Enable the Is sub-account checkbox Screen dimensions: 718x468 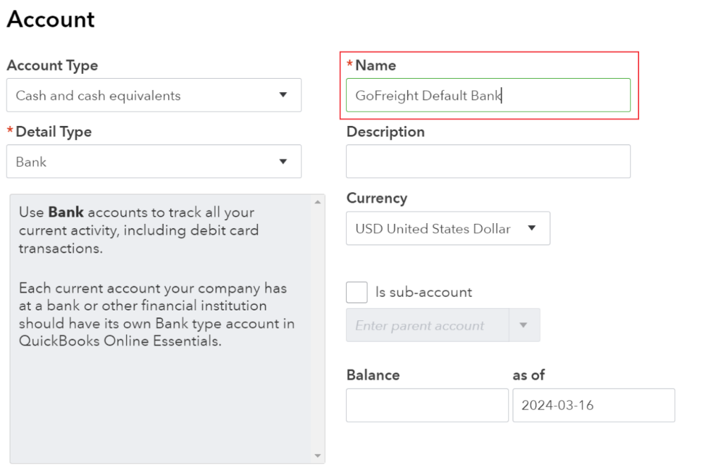click(357, 292)
